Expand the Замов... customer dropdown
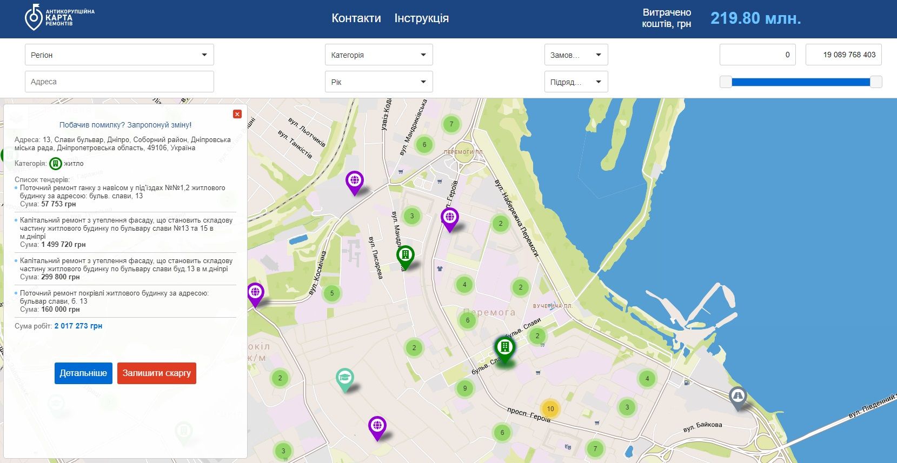Image resolution: width=897 pixels, height=463 pixels. [576, 55]
